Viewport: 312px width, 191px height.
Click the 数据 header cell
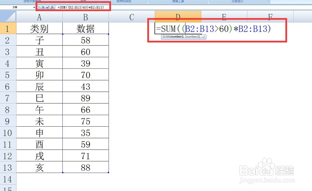tap(85, 28)
